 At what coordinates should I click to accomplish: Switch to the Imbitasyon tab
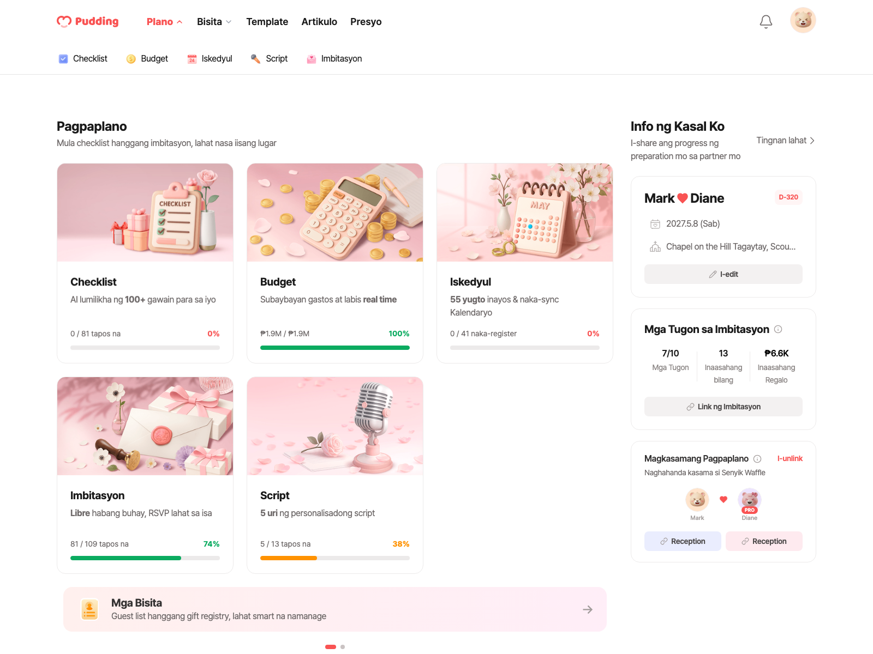(334, 59)
